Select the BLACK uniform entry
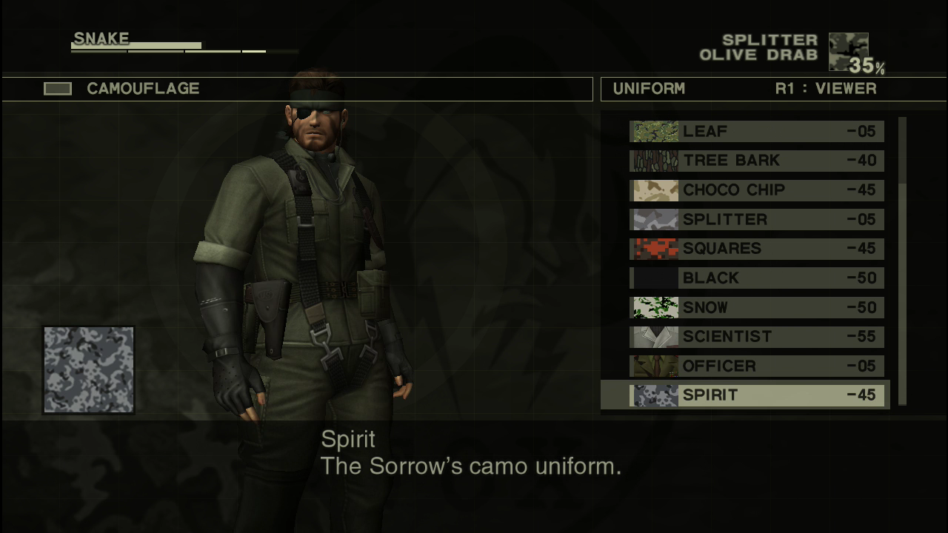The image size is (948, 533). [x=757, y=278]
